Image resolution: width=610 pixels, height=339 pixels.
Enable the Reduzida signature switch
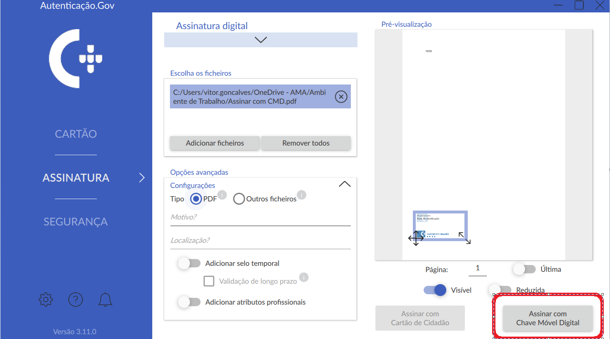tap(500, 290)
